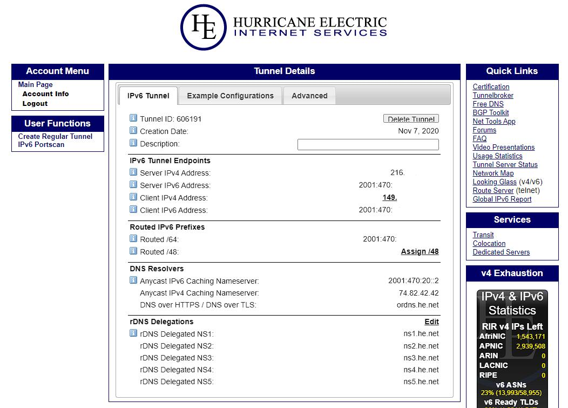Click the Tunnel ID: 606191 text

[171, 119]
